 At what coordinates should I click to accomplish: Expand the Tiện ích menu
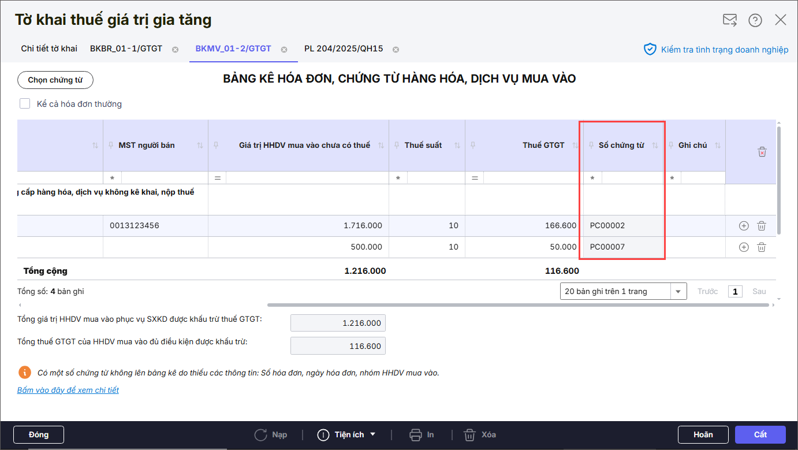(x=346, y=434)
